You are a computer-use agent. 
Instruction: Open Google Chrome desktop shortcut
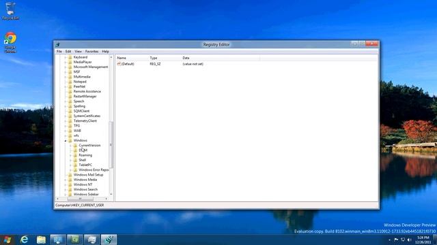coord(10,42)
